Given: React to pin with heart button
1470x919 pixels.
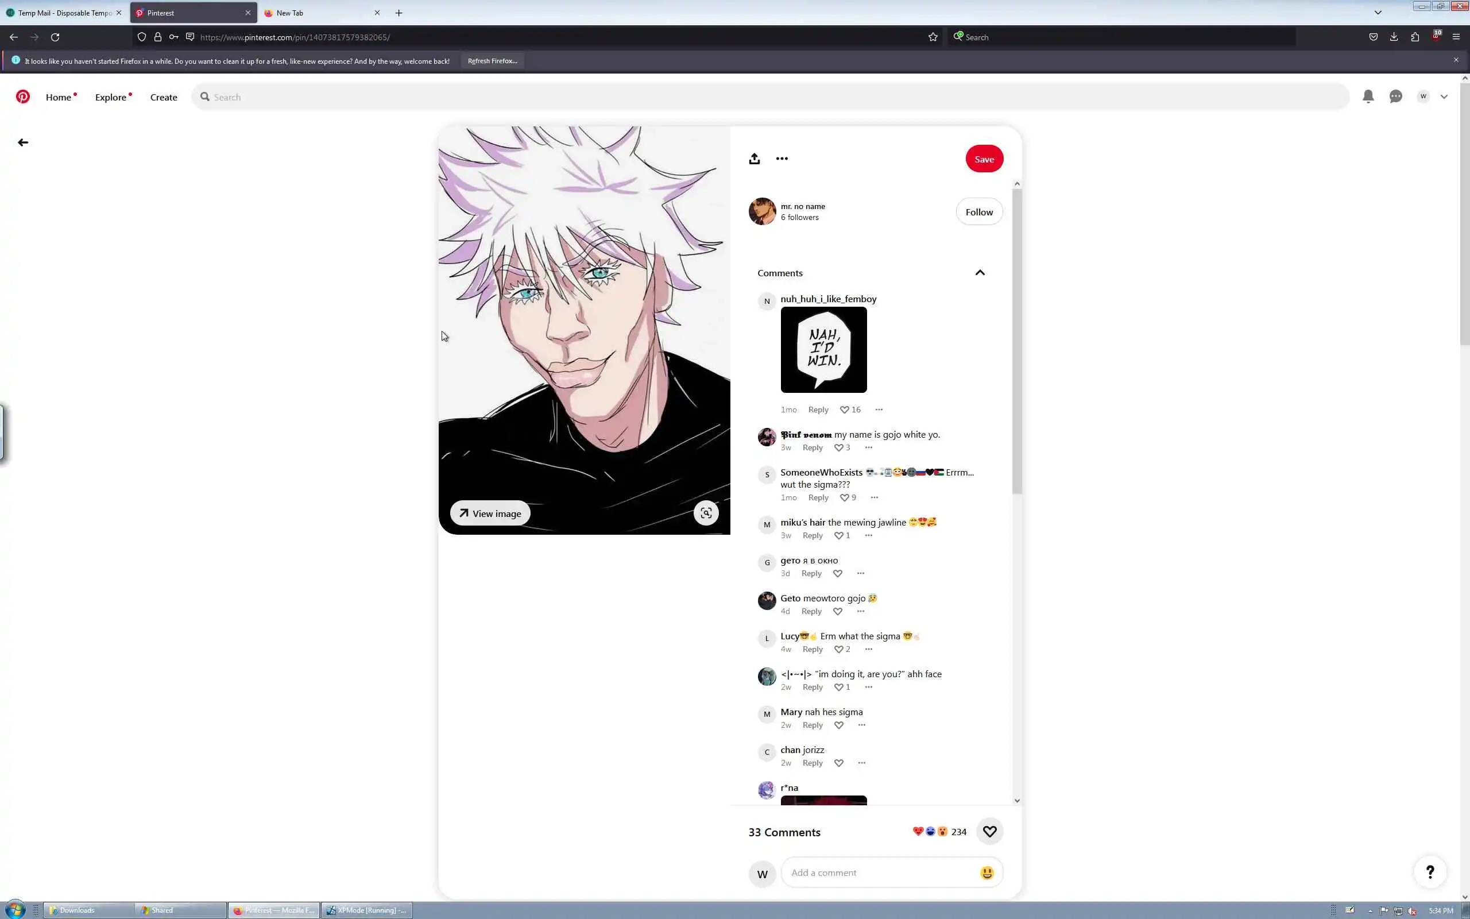Looking at the screenshot, I should pos(989,832).
